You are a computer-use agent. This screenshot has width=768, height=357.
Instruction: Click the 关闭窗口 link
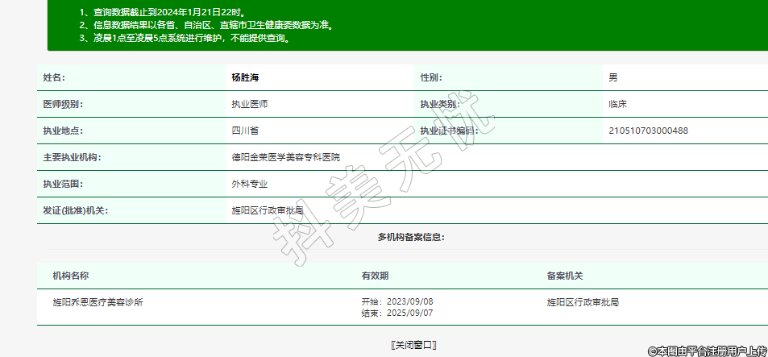413,345
